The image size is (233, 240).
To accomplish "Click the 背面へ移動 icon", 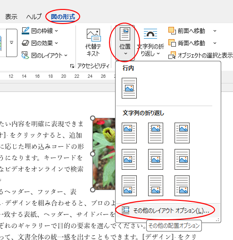I will (x=172, y=43).
